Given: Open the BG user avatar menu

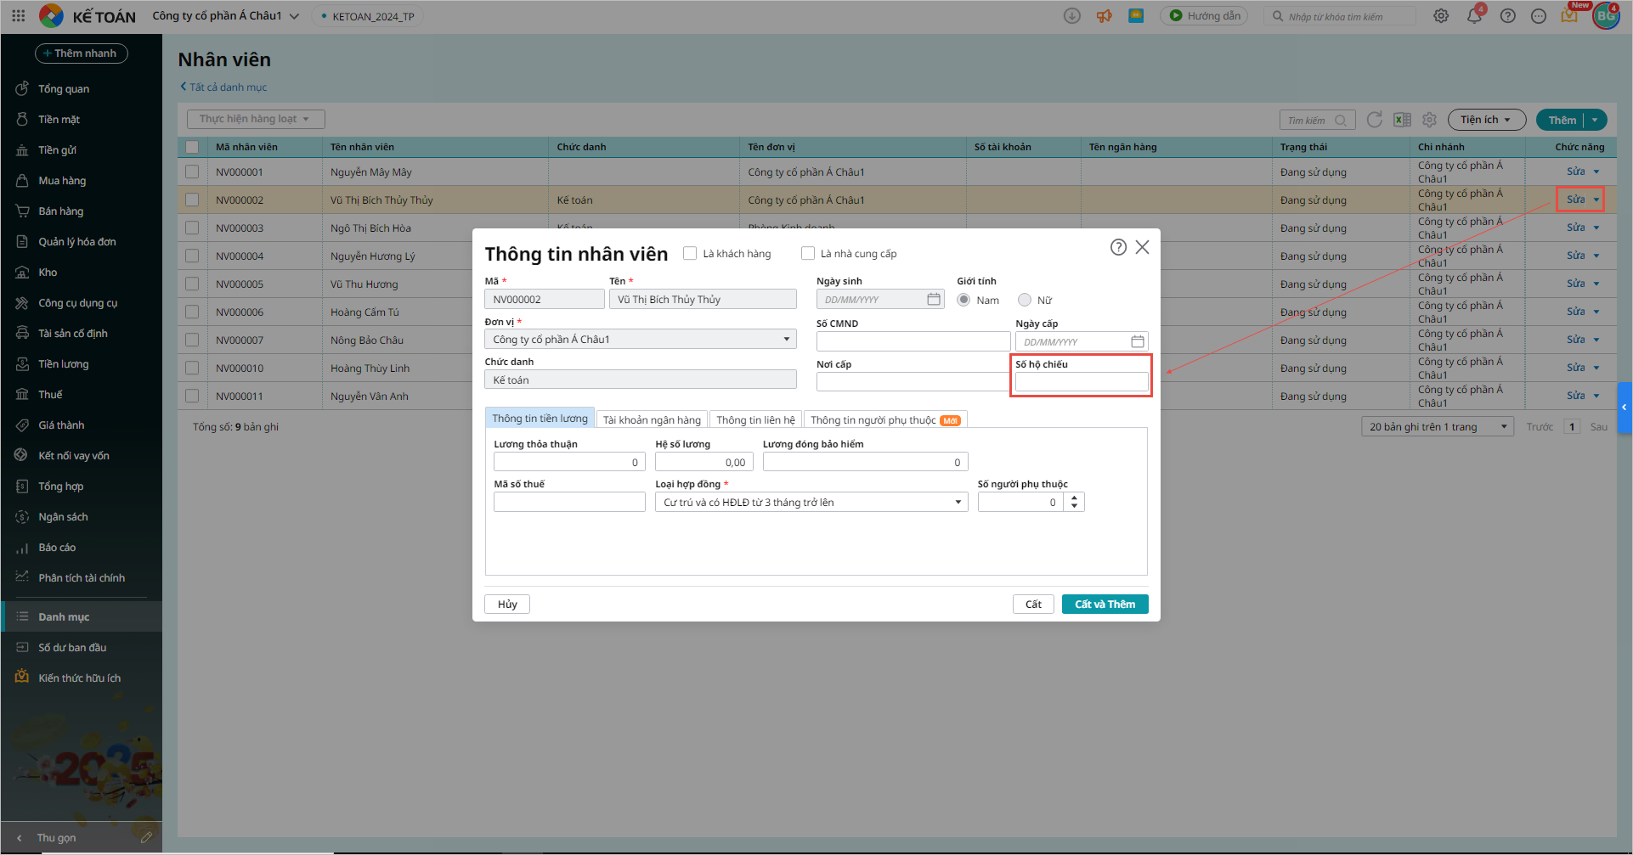Looking at the screenshot, I should coord(1606,15).
